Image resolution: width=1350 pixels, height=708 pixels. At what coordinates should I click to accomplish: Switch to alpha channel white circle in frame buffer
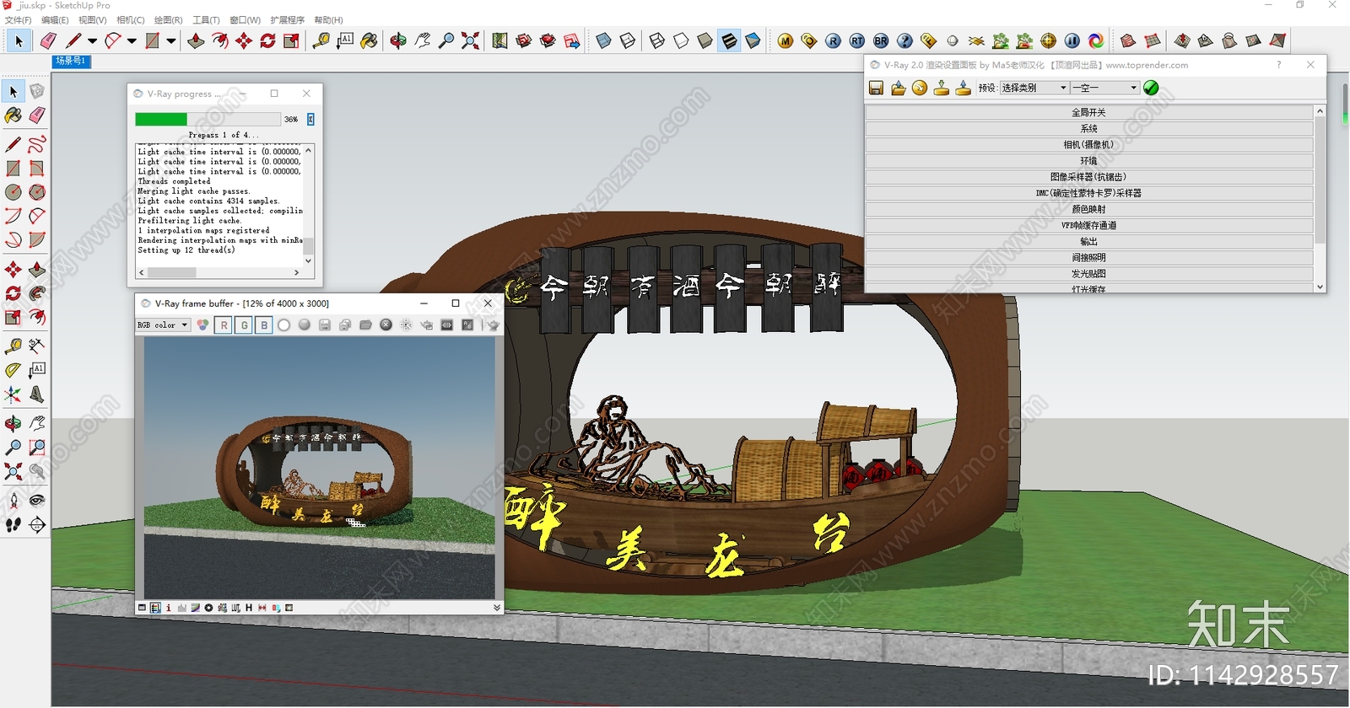pyautogui.click(x=284, y=324)
